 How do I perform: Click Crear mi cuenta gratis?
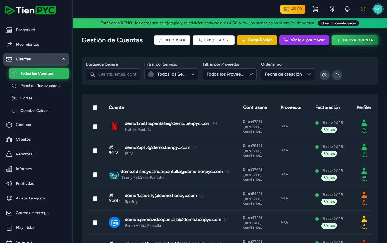338,23
